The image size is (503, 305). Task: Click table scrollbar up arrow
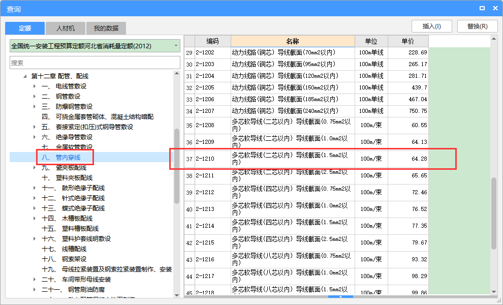tap(494, 39)
